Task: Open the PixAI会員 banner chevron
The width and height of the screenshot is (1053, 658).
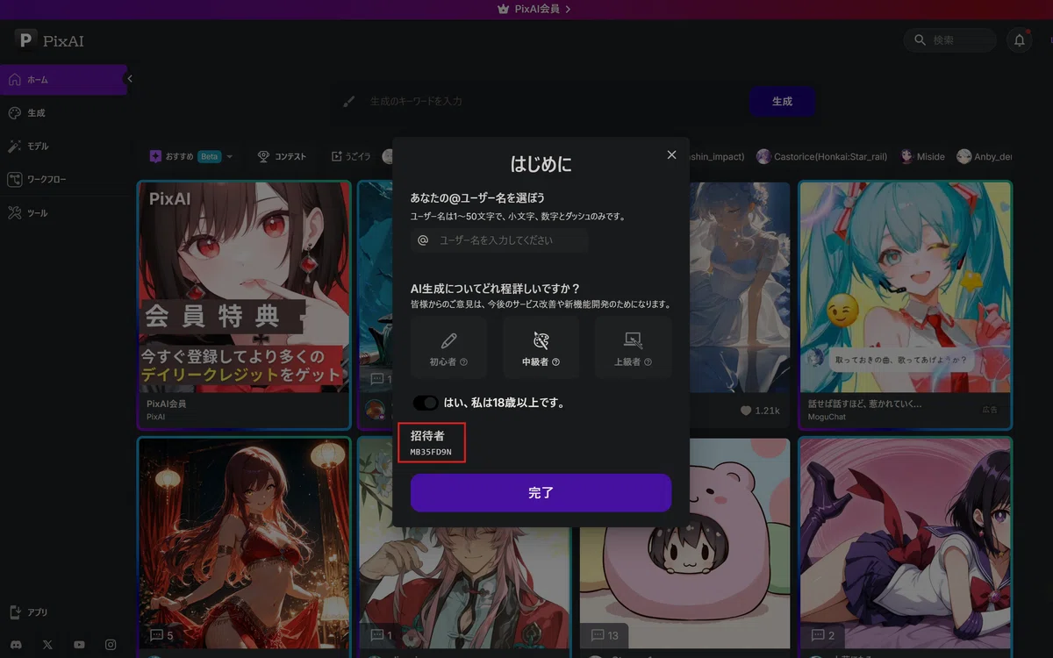Action: coord(569,9)
